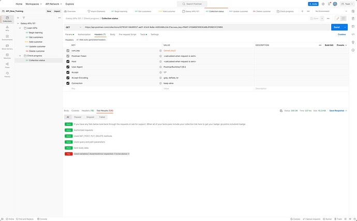Image resolution: width=357 pixels, height=221 pixels.
Task: Switch to the Params request tab
Action: tap(69, 35)
